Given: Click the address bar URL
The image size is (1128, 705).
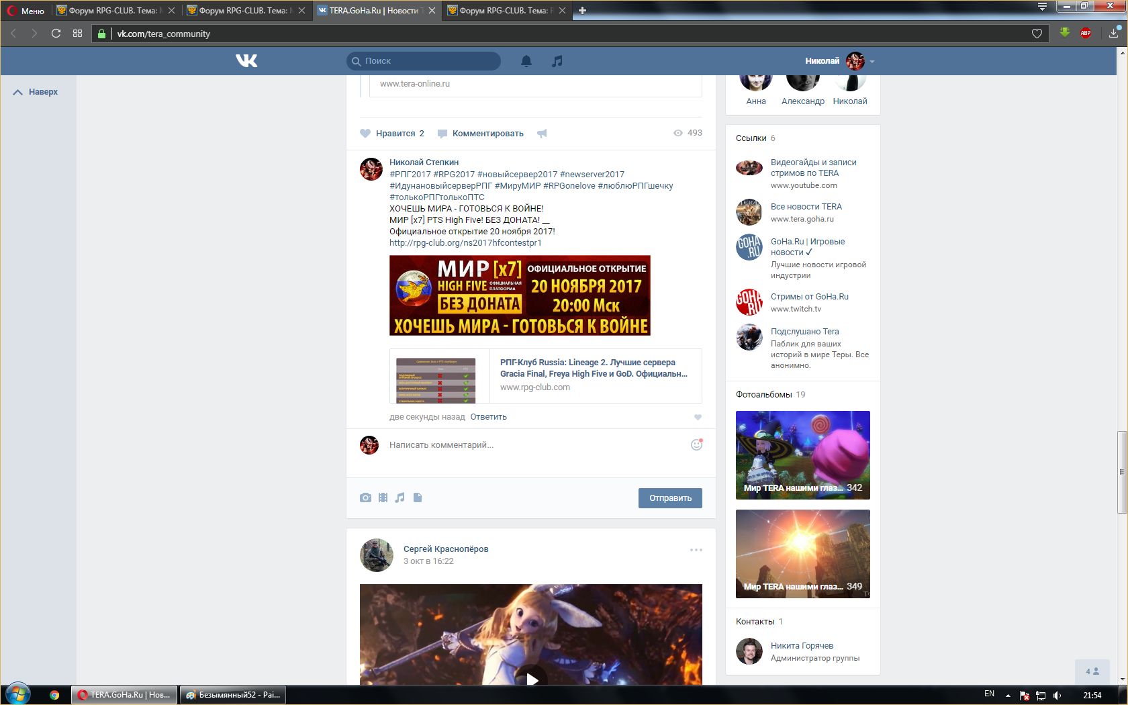Looking at the screenshot, I should coord(163,34).
